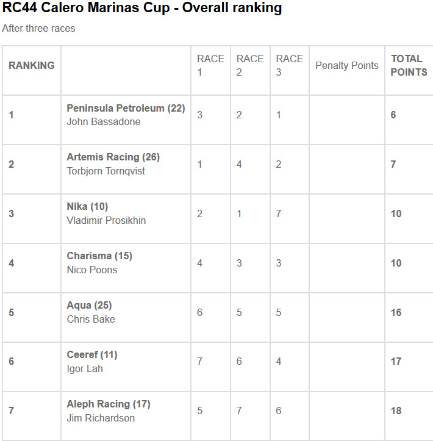This screenshot has height=441, width=433.
Task: Click skipper name Jim Richardson
Action: click(101, 418)
